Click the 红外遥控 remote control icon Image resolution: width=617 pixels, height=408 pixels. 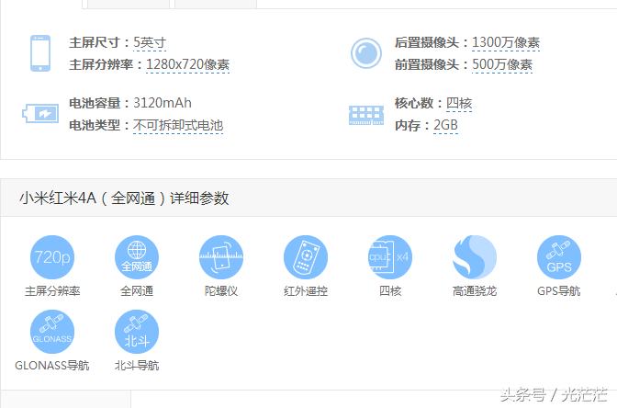[x=306, y=257]
